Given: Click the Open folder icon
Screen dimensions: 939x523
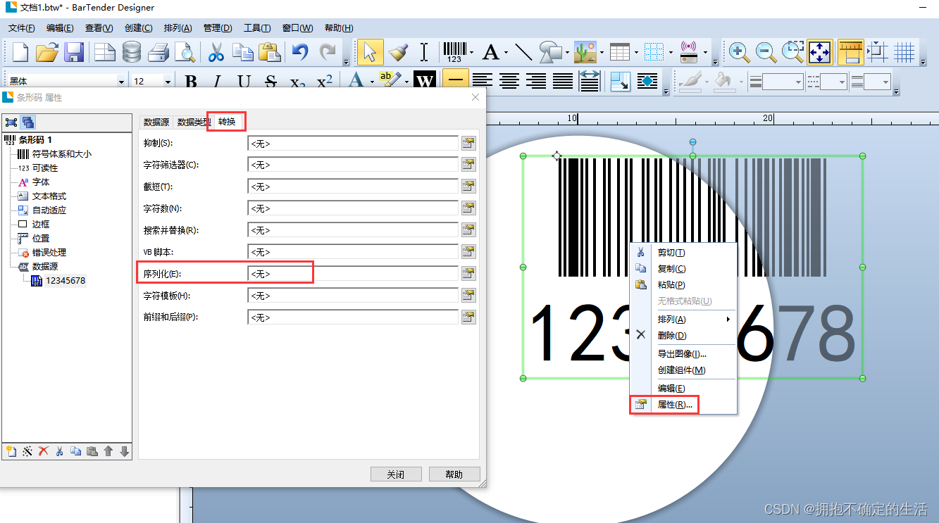Looking at the screenshot, I should pyautogui.click(x=47, y=52).
